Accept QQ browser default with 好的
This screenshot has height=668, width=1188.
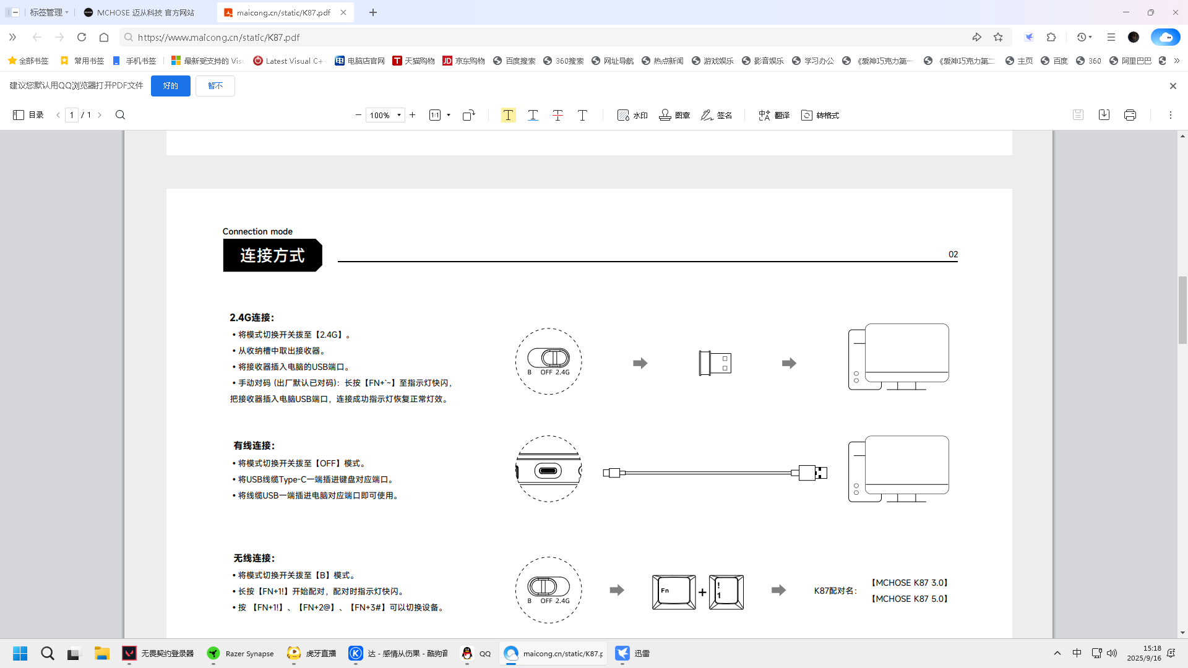pyautogui.click(x=171, y=86)
